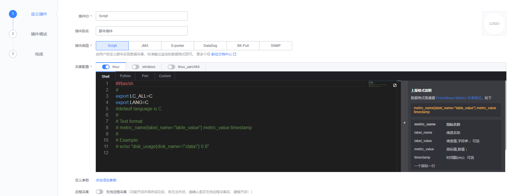Screen dimensions: 517x196
Task: Click the external link icon after 前往文档中心
Action: [235, 54]
